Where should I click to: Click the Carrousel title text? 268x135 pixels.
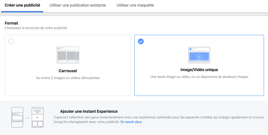pos(68,71)
